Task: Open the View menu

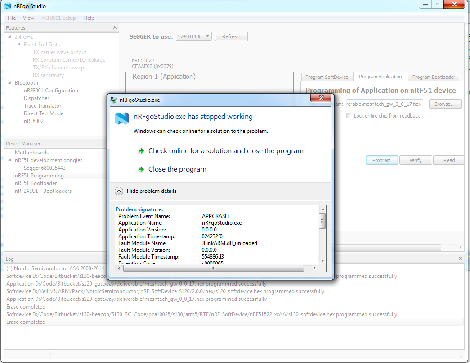Action: click(28, 18)
